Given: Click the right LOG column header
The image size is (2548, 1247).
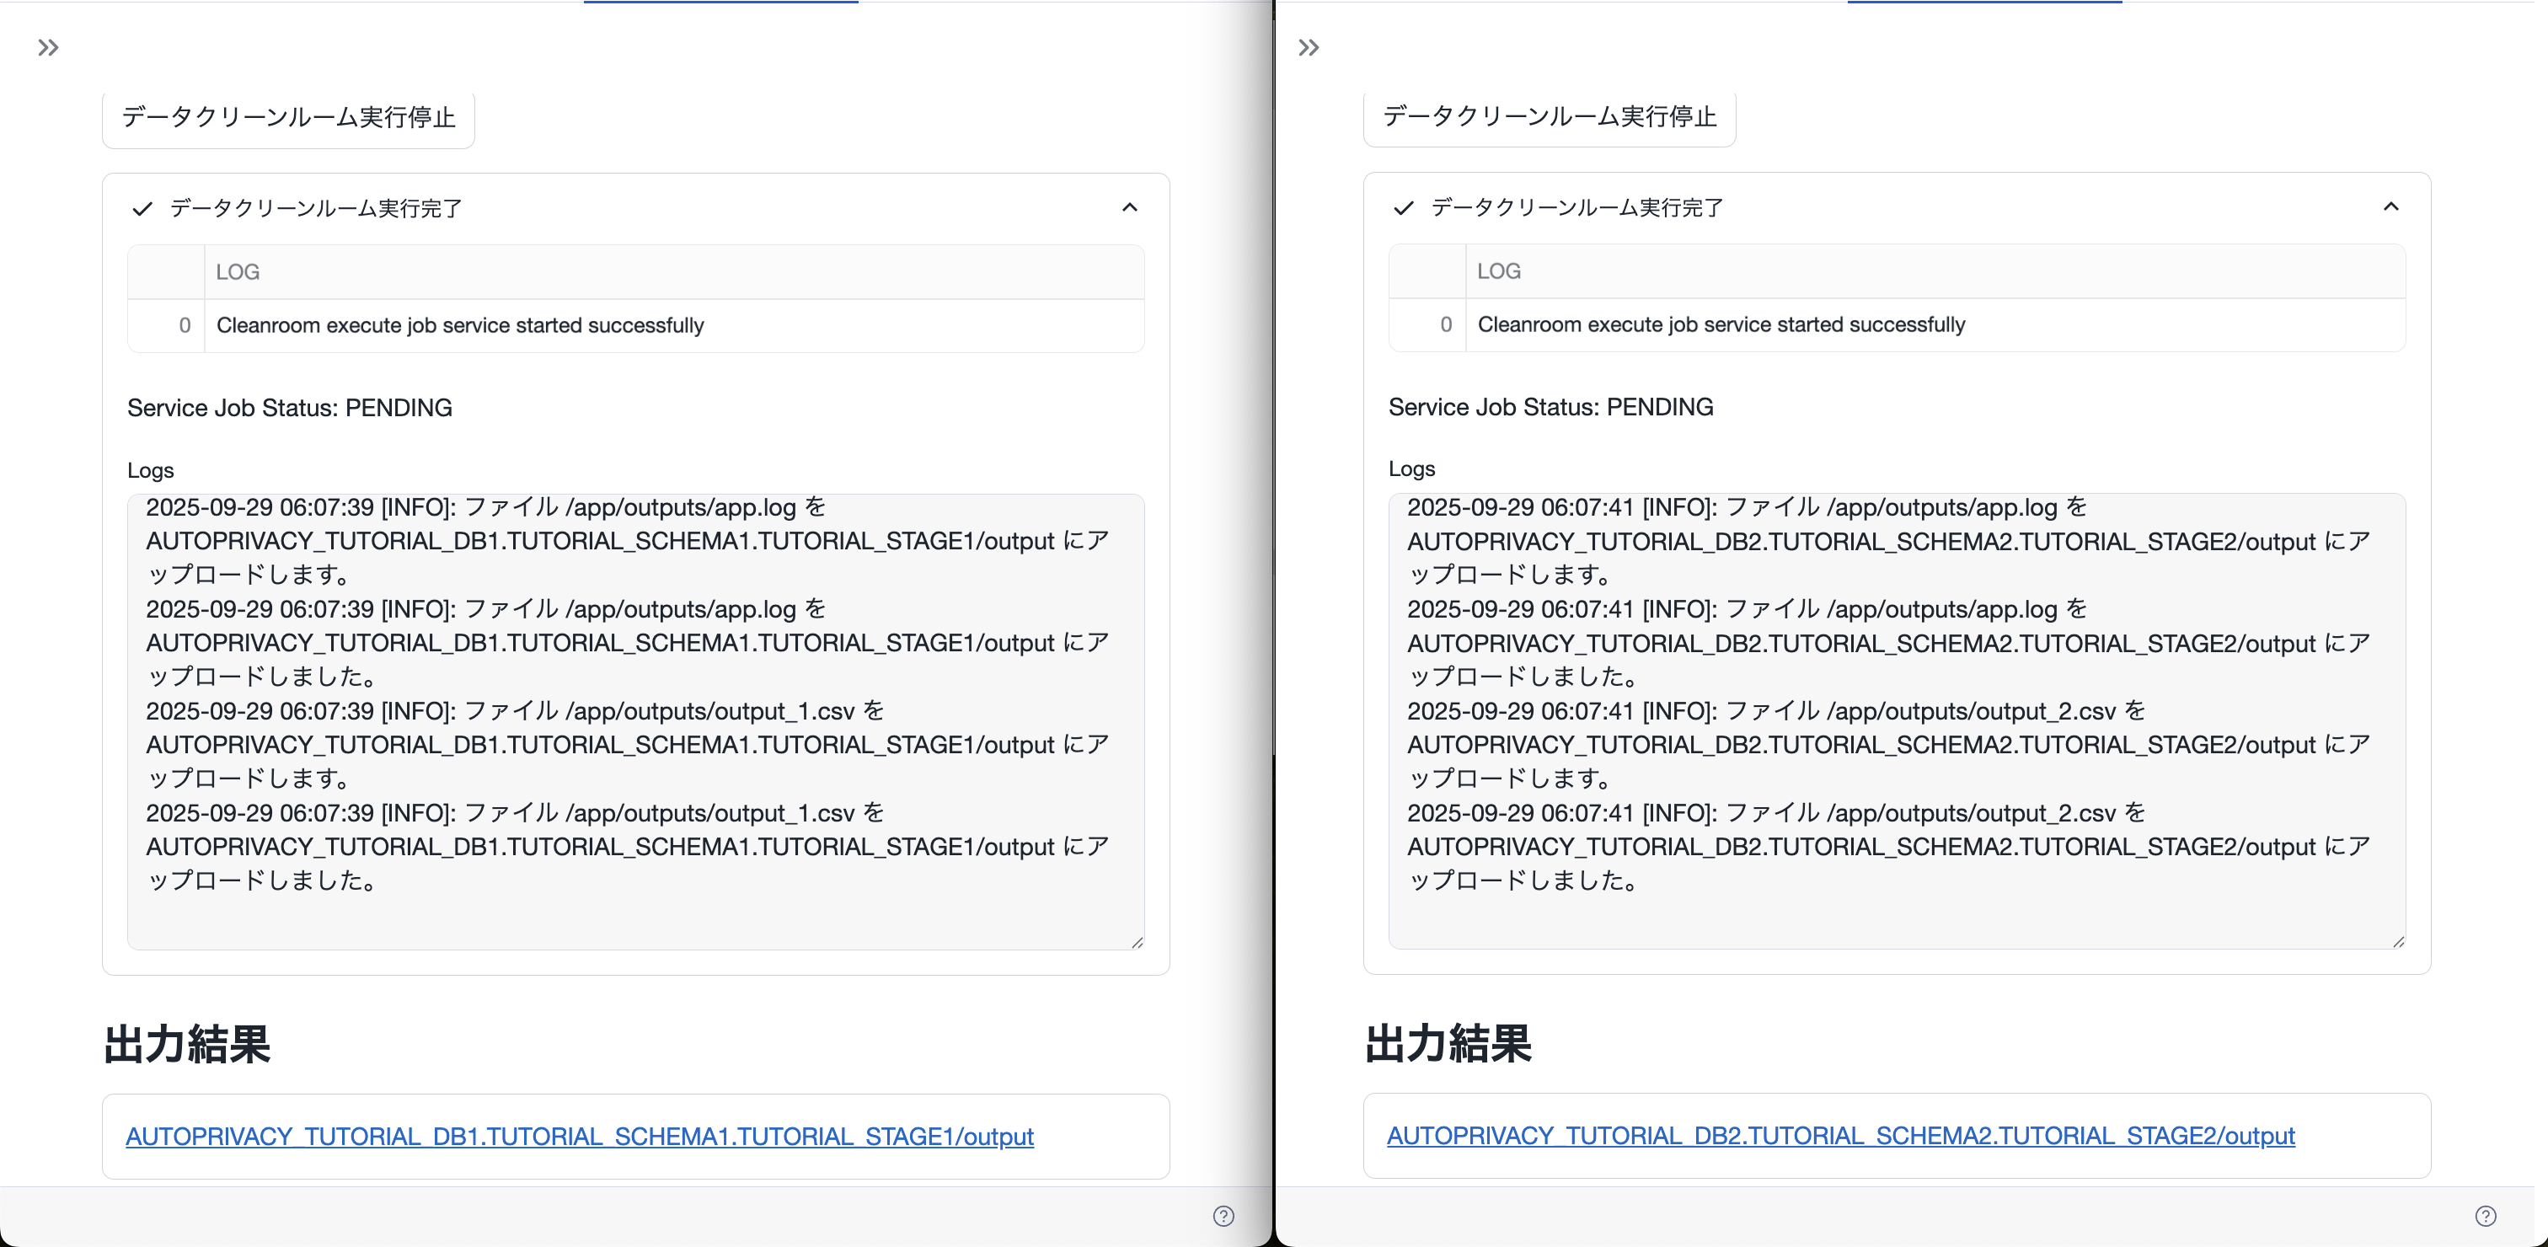Looking at the screenshot, I should [1498, 271].
